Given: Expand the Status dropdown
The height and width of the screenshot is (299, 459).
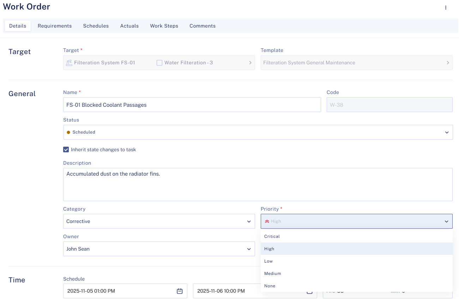Looking at the screenshot, I should coord(447,132).
